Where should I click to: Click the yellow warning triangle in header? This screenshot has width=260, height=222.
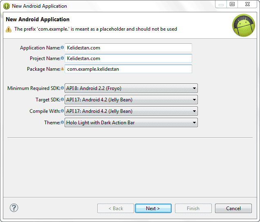[x=9, y=29]
